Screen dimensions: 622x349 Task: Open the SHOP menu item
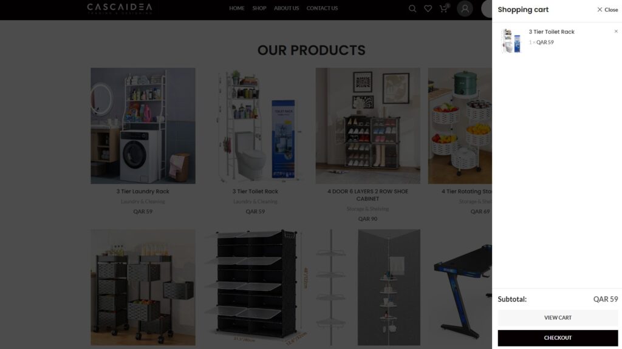(259, 8)
